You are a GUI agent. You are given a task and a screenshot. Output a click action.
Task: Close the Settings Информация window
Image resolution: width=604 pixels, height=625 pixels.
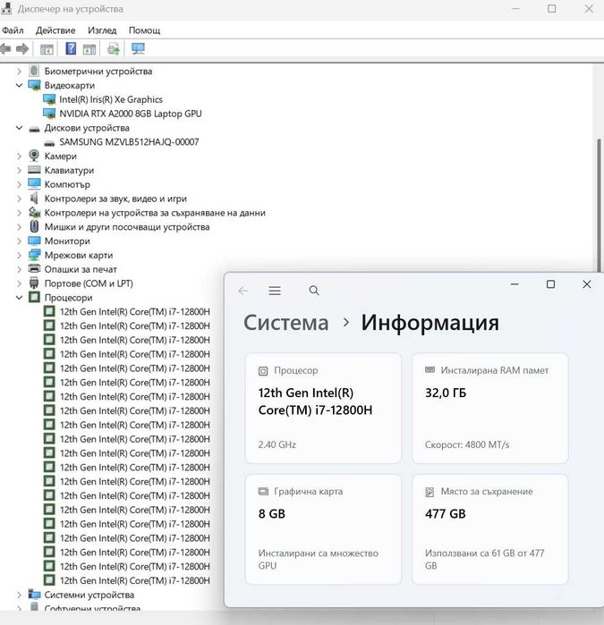[x=586, y=284]
